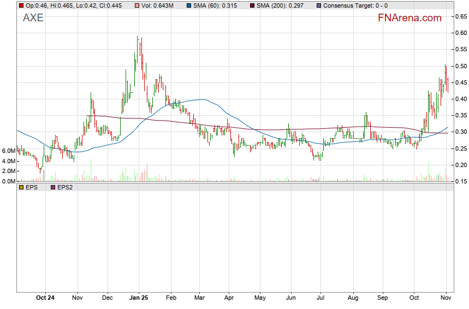Select the Jan 25 date label
469x309 pixels.
click(x=138, y=298)
